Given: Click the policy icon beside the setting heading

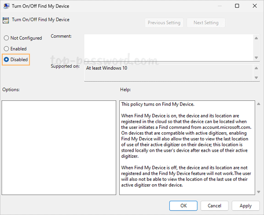Looking at the screenshot, I should coord(6,20).
